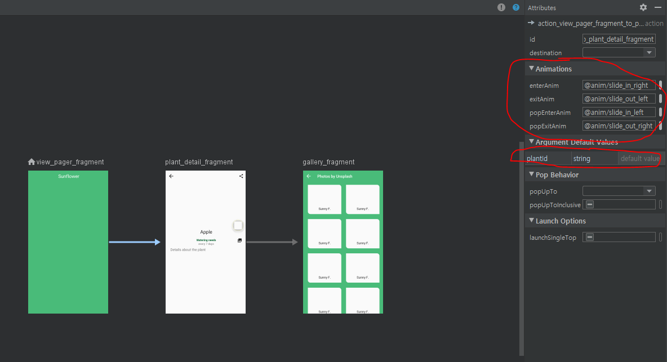Click the Attributes panel title
The image size is (667, 362).
541,8
